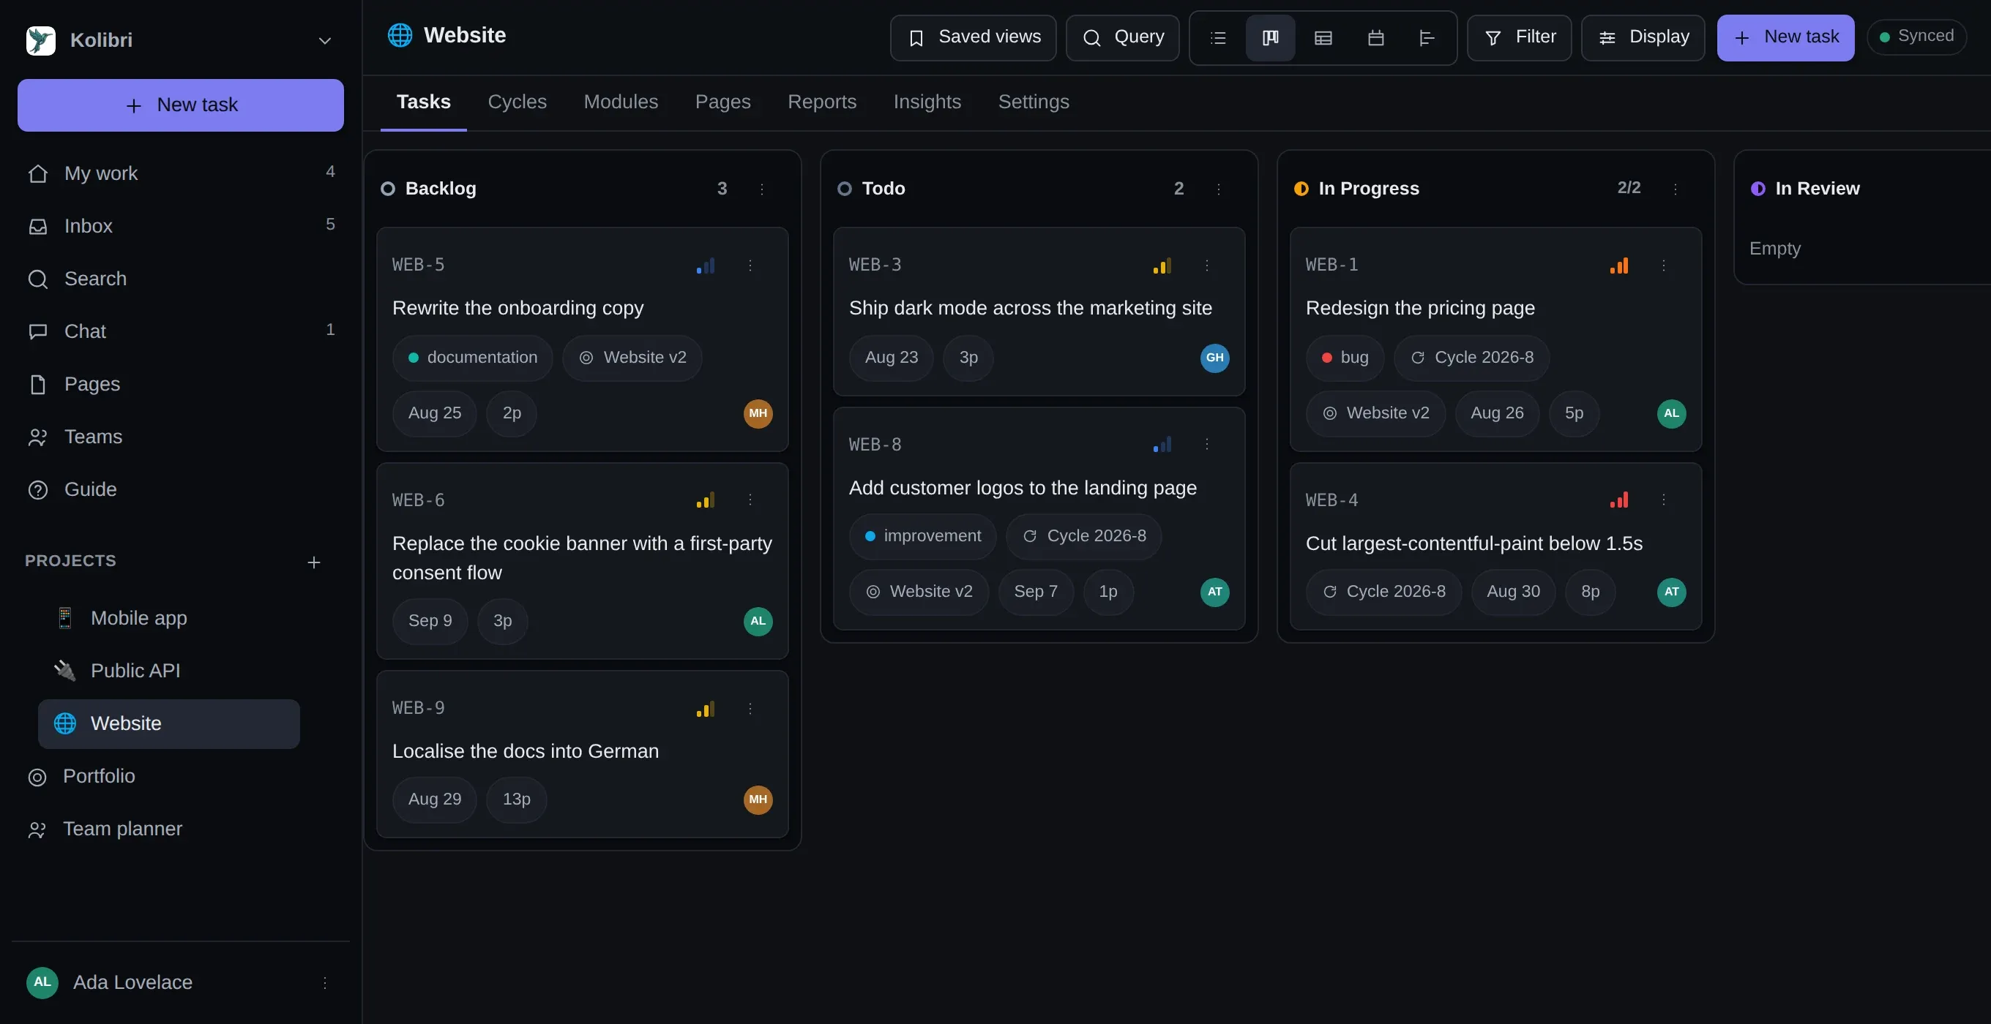This screenshot has height=1024, width=1991.
Task: Open the Mobile app project
Action: [x=168, y=618]
